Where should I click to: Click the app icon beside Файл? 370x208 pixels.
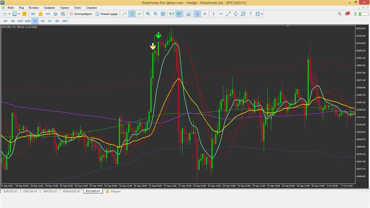3,8
